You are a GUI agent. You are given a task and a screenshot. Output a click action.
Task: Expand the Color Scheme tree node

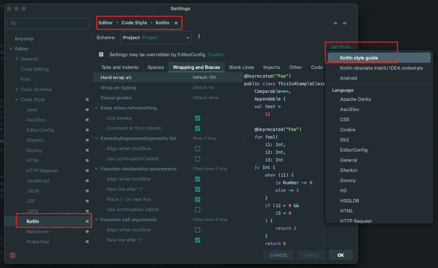click(17, 89)
